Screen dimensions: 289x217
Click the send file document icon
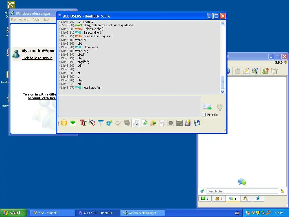[x=145, y=123]
